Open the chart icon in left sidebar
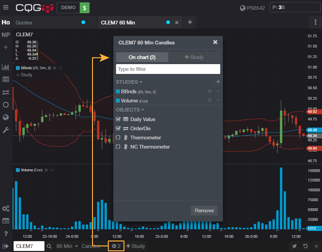Viewport: 322px width, 252px height. [x=5, y=67]
